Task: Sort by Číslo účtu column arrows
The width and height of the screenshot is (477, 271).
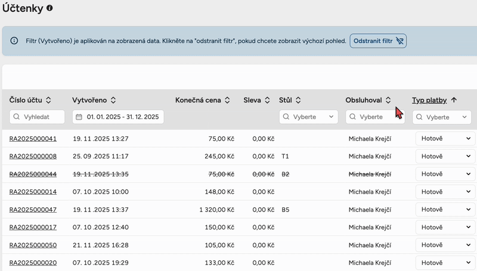Action: (48, 100)
